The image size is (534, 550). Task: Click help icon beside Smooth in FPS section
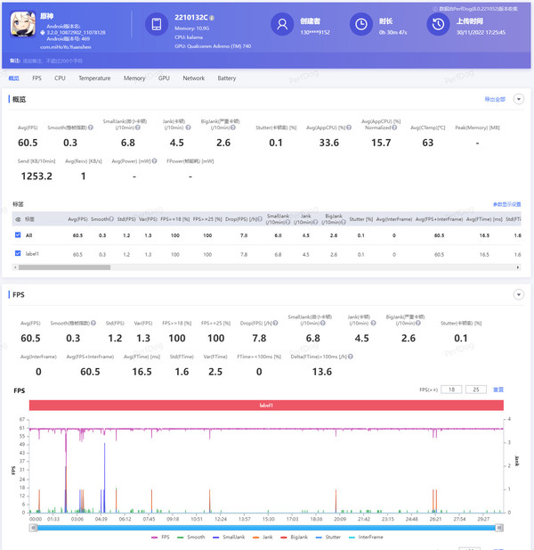pos(93,323)
